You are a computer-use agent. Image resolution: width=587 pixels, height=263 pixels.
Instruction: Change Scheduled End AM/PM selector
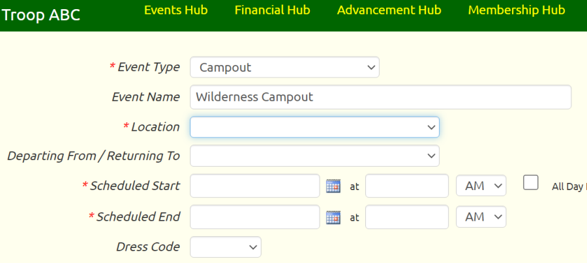tap(481, 217)
